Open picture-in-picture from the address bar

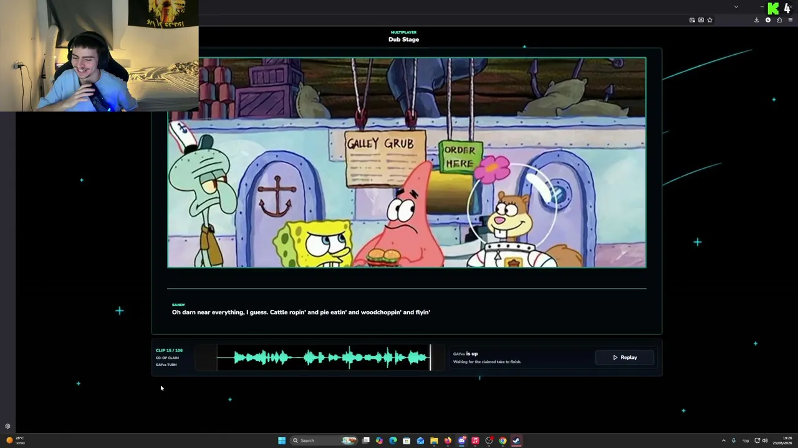692,20
